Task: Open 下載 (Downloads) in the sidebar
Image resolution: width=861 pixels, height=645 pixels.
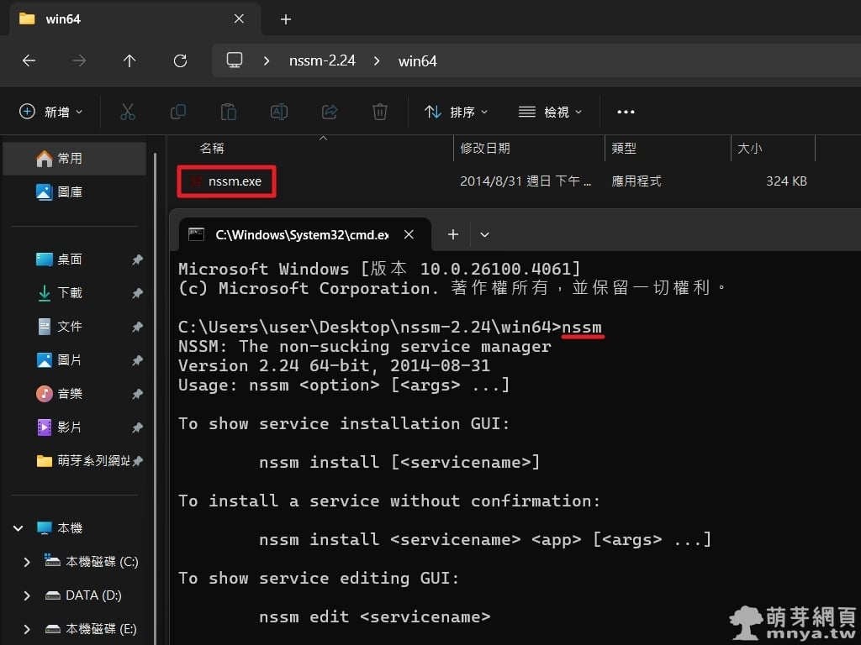Action: (x=70, y=293)
